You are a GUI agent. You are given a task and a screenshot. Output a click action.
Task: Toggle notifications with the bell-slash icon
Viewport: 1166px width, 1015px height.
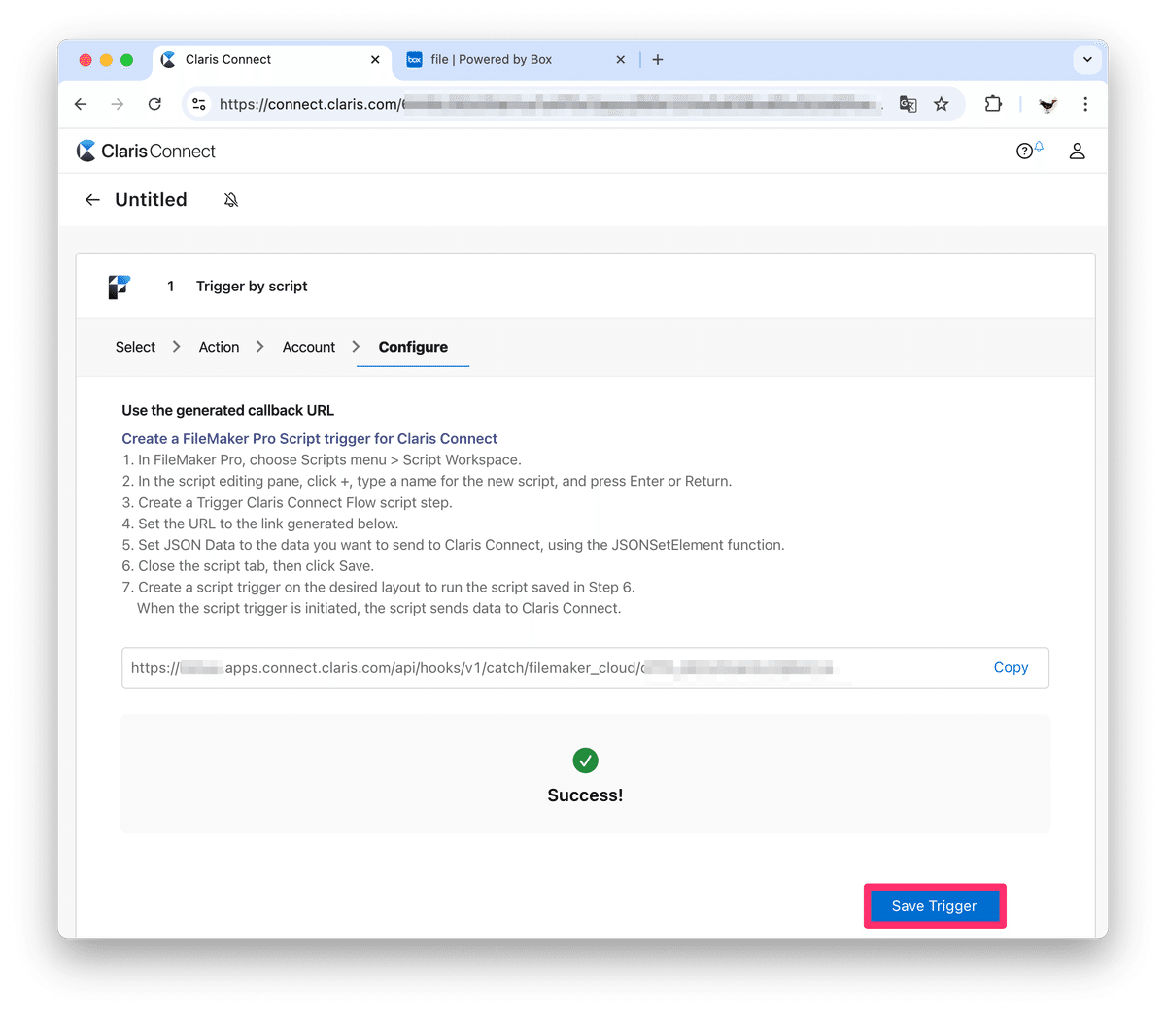pyautogui.click(x=230, y=199)
